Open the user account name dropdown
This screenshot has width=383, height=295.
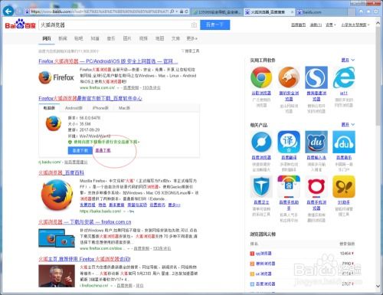[x=355, y=25]
